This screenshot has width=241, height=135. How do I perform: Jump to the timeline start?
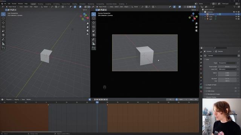click(x=95, y=100)
